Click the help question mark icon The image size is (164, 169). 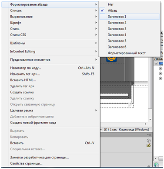[x=149, y=141]
